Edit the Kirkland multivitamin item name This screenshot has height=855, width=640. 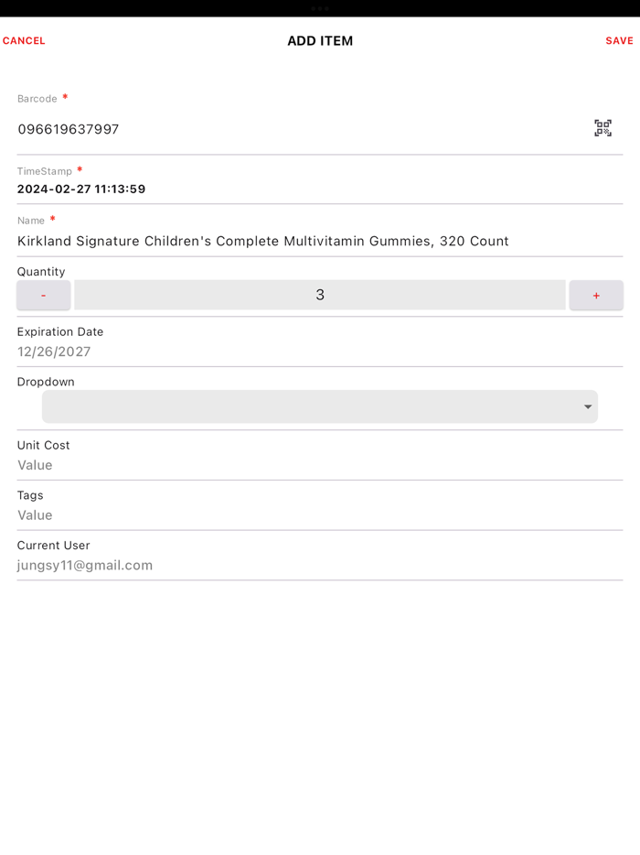pyautogui.click(x=262, y=241)
